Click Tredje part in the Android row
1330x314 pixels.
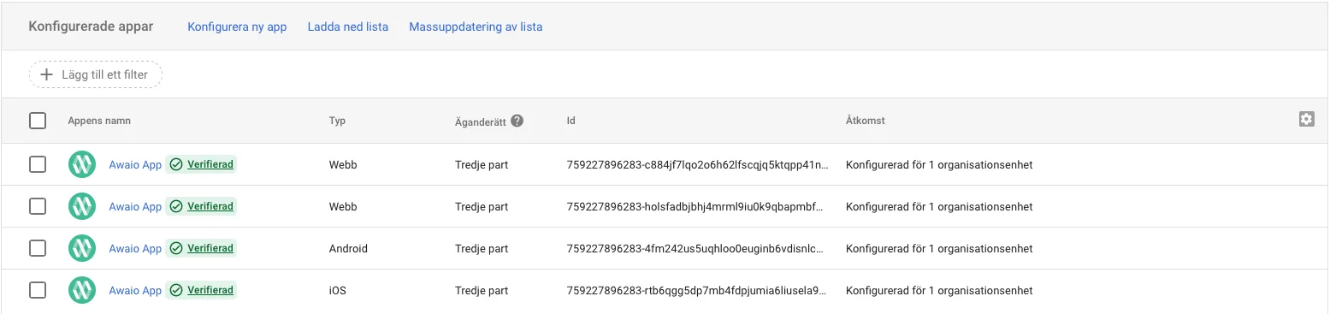[482, 249]
